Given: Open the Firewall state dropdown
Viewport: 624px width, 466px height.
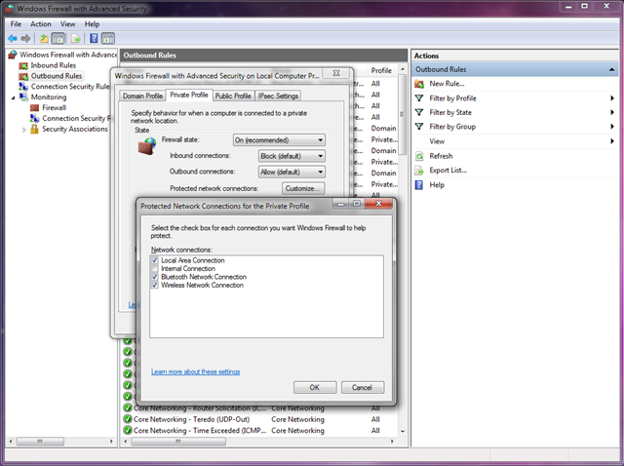Looking at the screenshot, I should pyautogui.click(x=278, y=140).
